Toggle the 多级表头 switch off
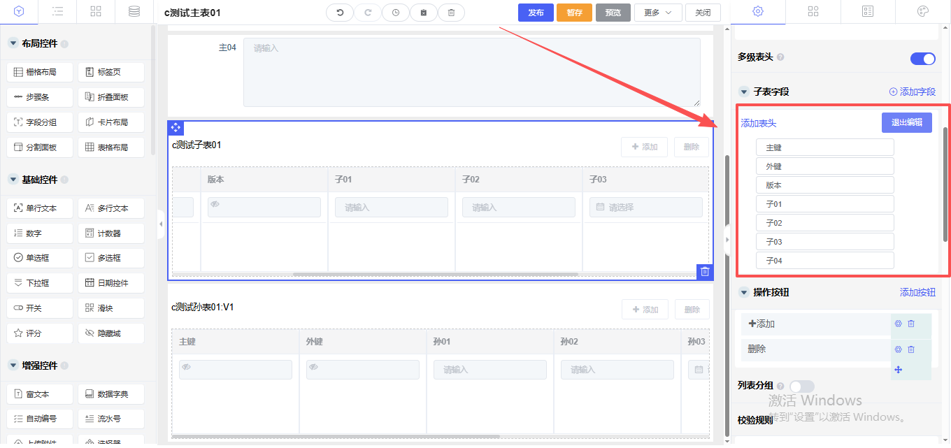The height and width of the screenshot is (448, 951). 922,59
